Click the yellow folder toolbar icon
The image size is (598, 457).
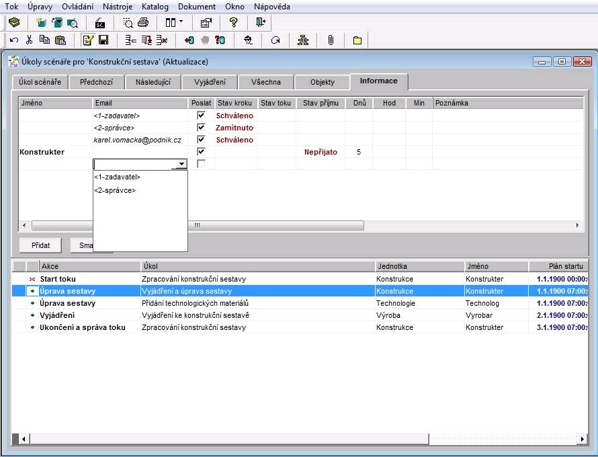(x=357, y=40)
